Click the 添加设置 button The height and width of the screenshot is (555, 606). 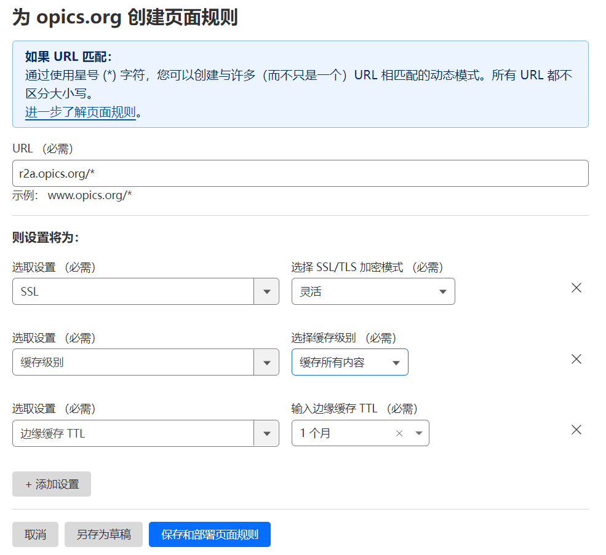(51, 484)
